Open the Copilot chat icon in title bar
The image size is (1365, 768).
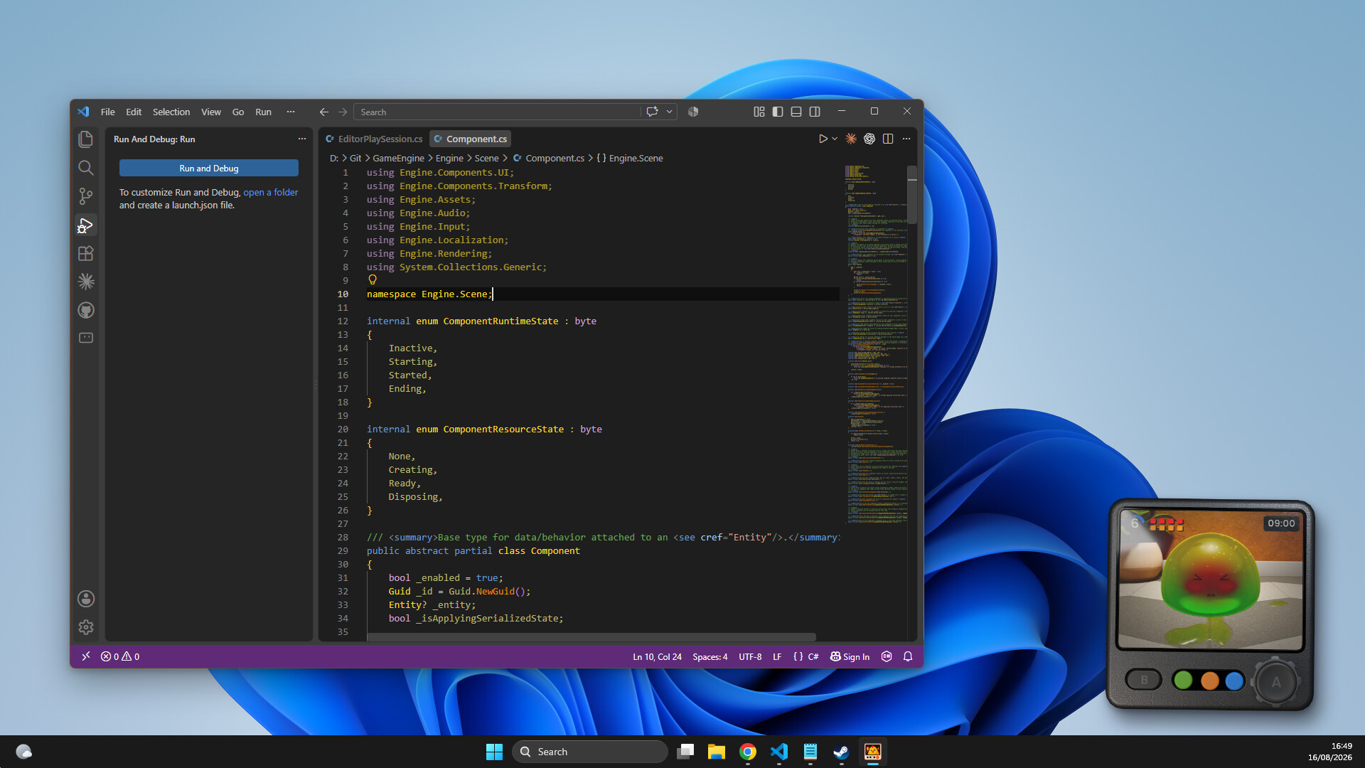[x=652, y=112]
